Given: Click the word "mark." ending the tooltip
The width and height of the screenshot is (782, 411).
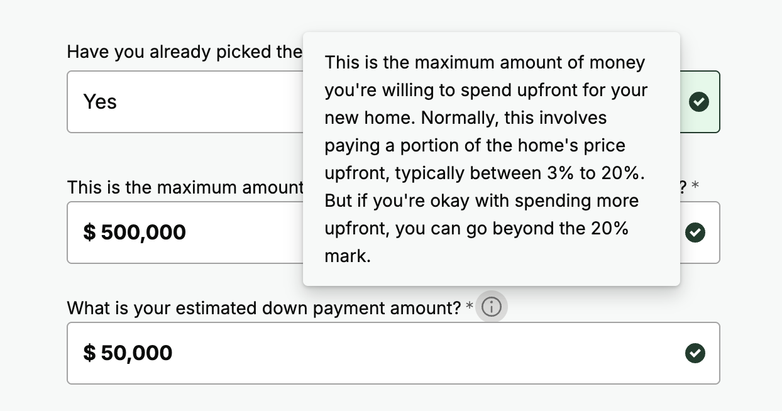Looking at the screenshot, I should (x=348, y=256).
